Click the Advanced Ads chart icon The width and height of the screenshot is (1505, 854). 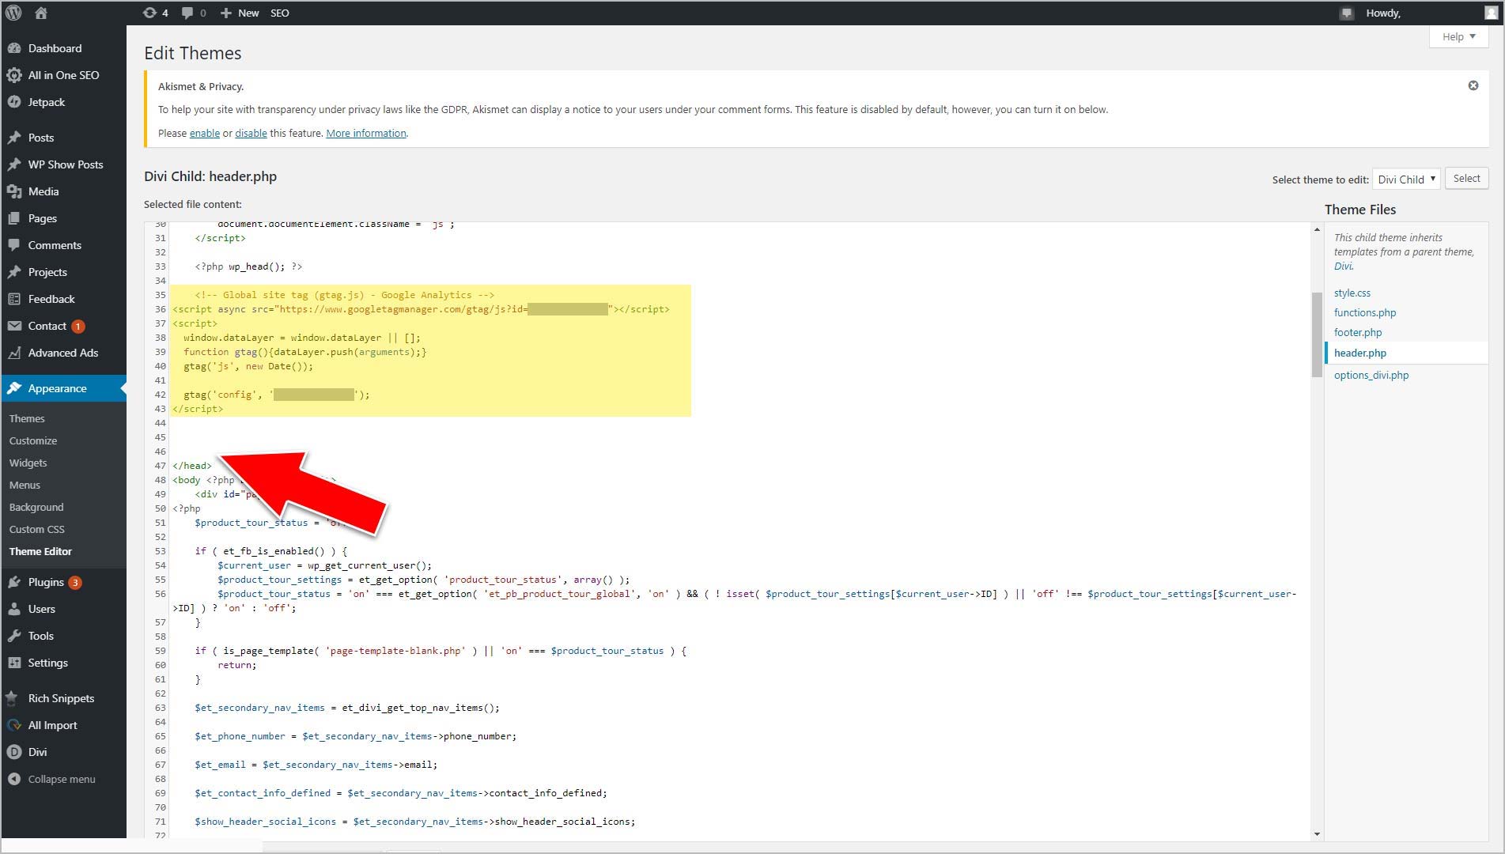[13, 353]
